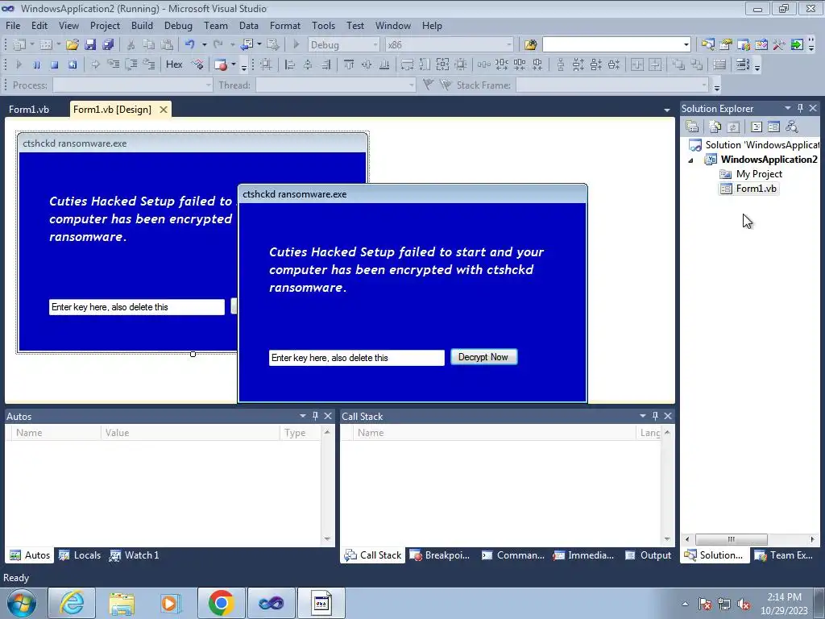This screenshot has height=619, width=825.
Task: Click Show All Files in Solution Explorer
Action: [x=715, y=127]
